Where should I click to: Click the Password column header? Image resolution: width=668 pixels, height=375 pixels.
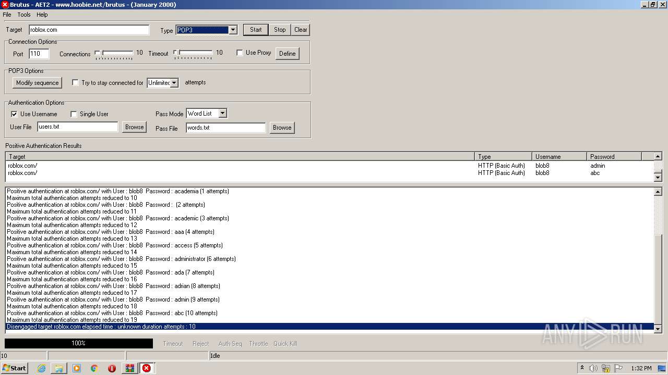614,156
